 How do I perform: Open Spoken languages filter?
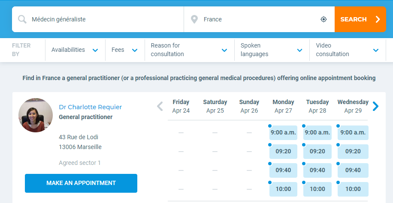[272, 50]
